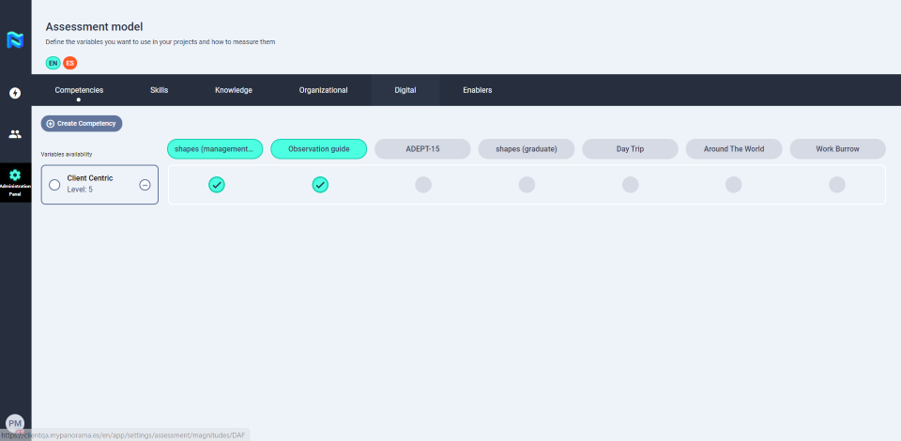Click the Around The World pill
The width and height of the screenshot is (901, 441).
click(733, 149)
